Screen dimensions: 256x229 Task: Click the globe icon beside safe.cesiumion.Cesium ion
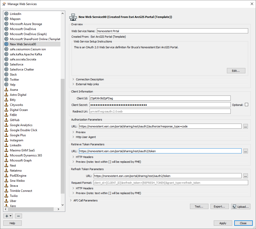click(6, 49)
